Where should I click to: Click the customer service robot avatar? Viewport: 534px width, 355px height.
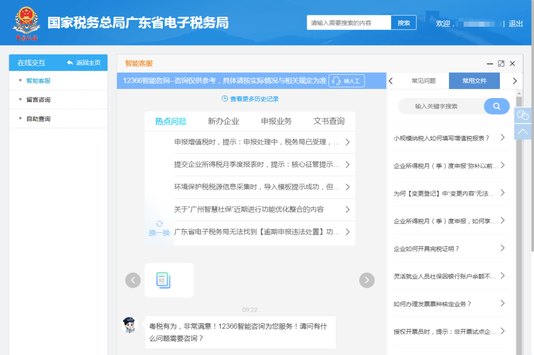tap(130, 324)
